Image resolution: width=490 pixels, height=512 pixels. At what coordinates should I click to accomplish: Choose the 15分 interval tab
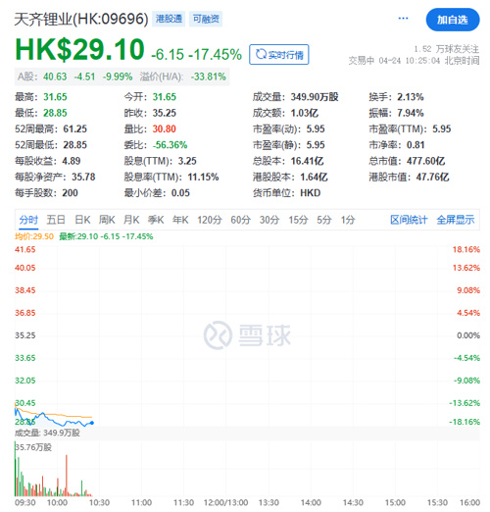click(298, 220)
